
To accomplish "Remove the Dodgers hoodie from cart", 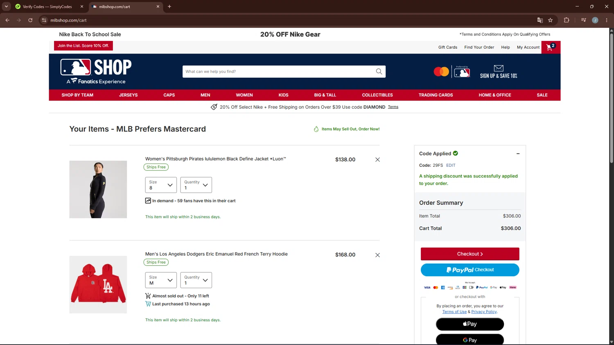I will click(x=377, y=255).
